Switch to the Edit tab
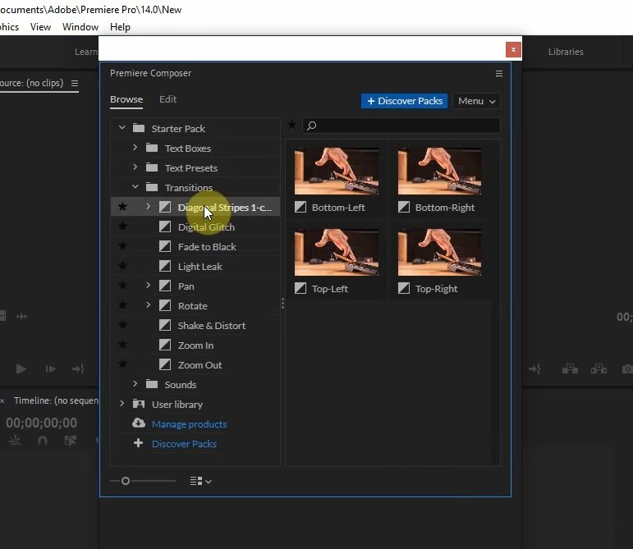This screenshot has height=549, width=633. coord(168,99)
